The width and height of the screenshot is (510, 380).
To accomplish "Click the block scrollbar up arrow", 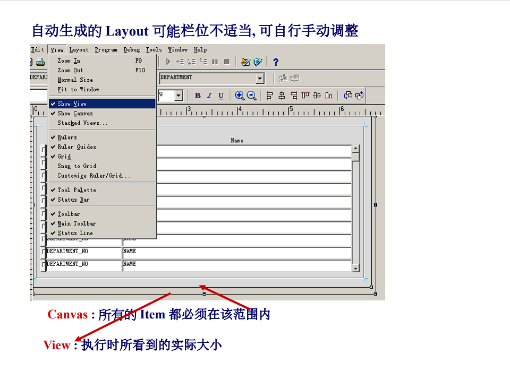I will click(355, 149).
